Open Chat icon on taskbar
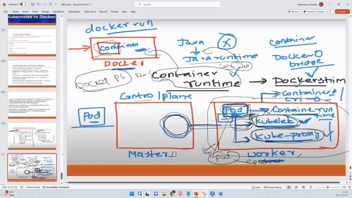 click(x=156, y=194)
